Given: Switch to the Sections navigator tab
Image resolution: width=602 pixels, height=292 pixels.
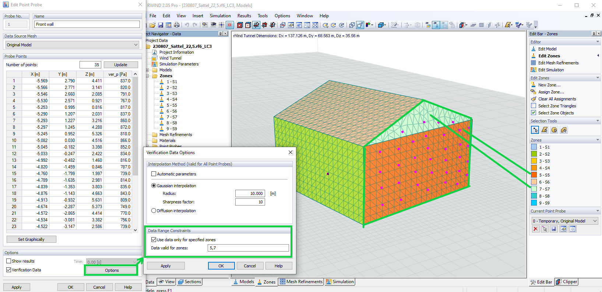Looking at the screenshot, I should (189, 282).
